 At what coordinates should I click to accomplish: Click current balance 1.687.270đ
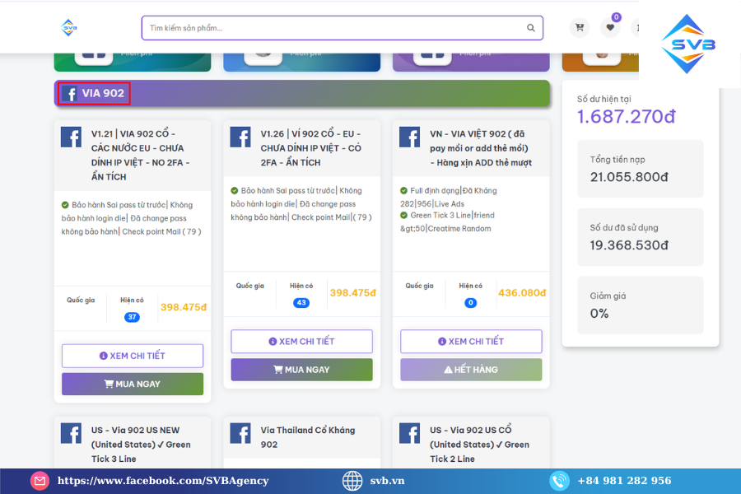coord(627,117)
